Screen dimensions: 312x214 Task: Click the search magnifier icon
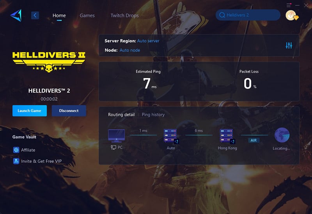[x=222, y=15]
